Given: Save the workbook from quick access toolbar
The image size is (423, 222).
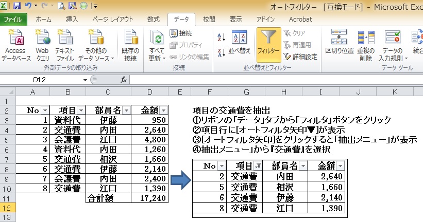Looking at the screenshot, I should 17,6.
